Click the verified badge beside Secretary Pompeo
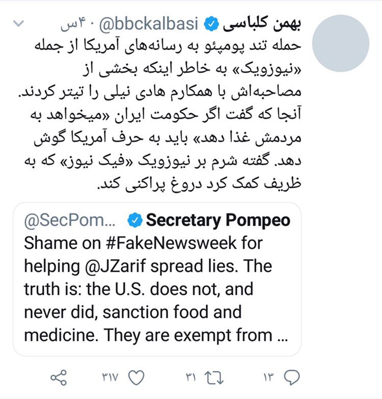Screen dimensions: 382x399 pos(134,220)
